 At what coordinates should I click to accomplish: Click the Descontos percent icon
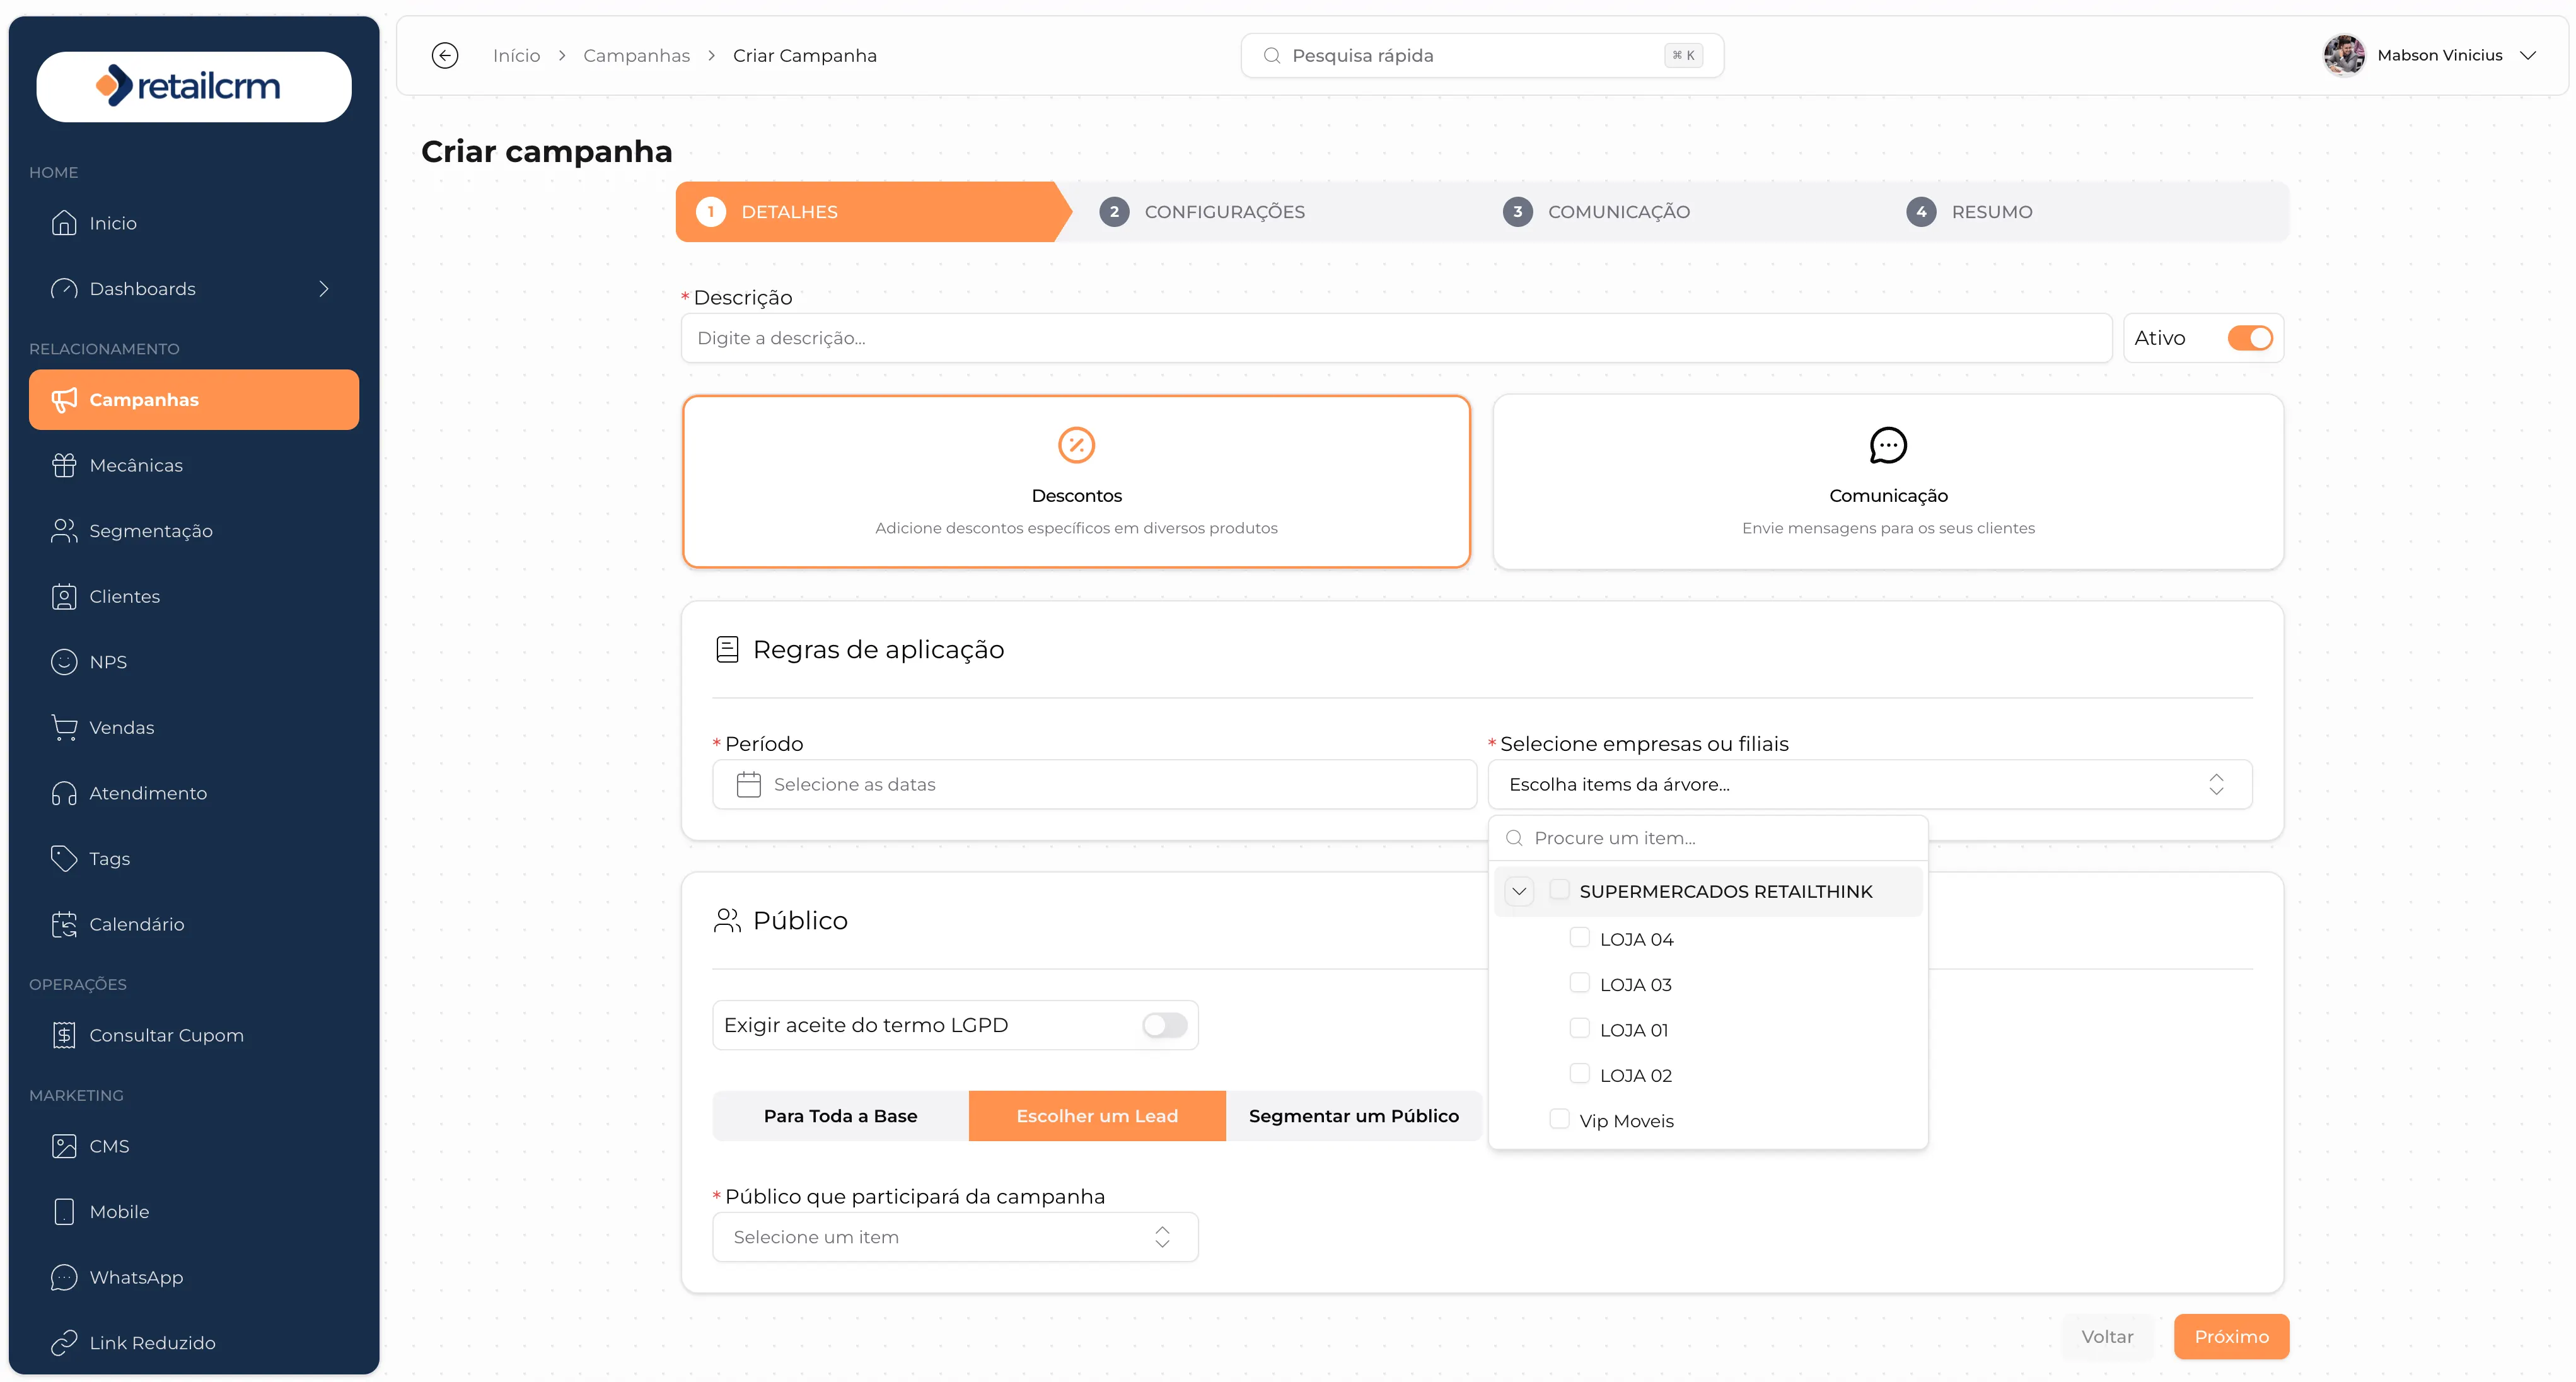pyautogui.click(x=1076, y=445)
